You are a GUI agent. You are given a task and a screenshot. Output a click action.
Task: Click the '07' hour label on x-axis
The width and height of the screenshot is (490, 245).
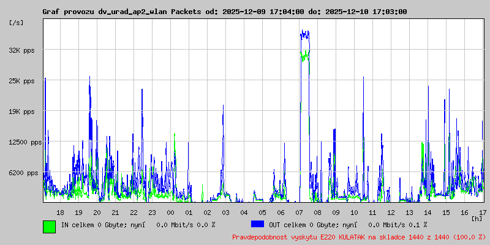[299, 213]
